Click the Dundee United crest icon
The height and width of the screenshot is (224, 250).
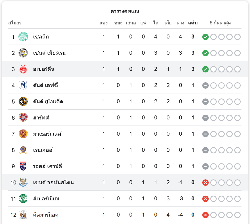[x=23, y=101]
